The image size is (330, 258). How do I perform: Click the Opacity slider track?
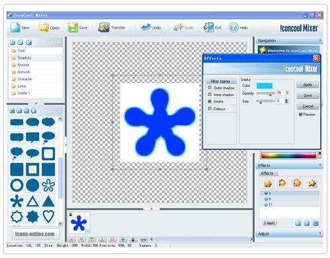[265, 93]
